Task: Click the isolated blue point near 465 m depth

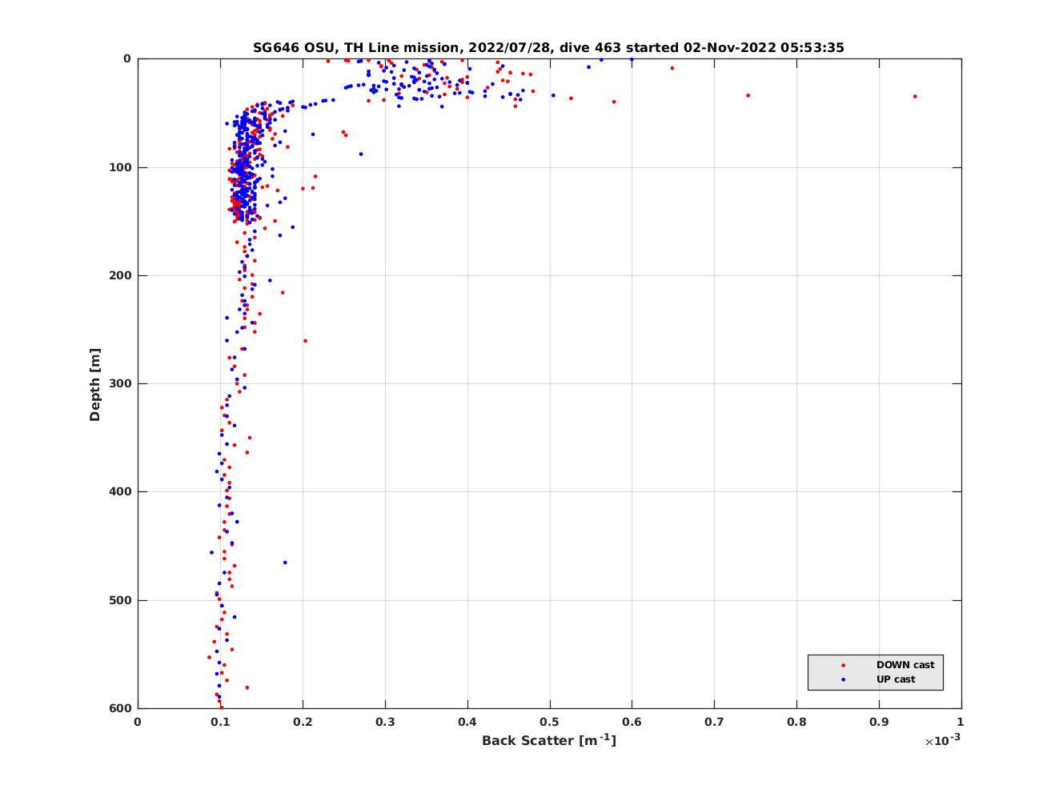Action: [285, 563]
